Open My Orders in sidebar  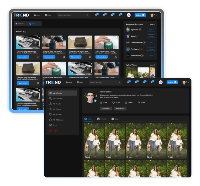click(x=62, y=109)
